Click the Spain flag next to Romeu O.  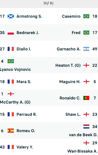pyautogui.click(x=11, y=131)
